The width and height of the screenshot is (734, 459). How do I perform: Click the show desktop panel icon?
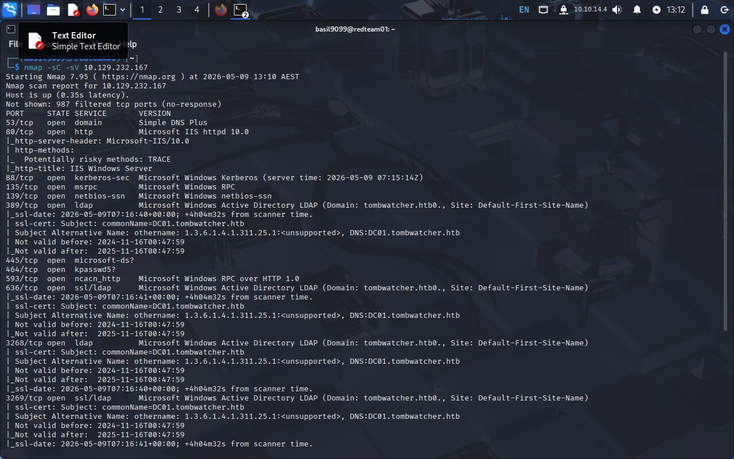pos(34,10)
